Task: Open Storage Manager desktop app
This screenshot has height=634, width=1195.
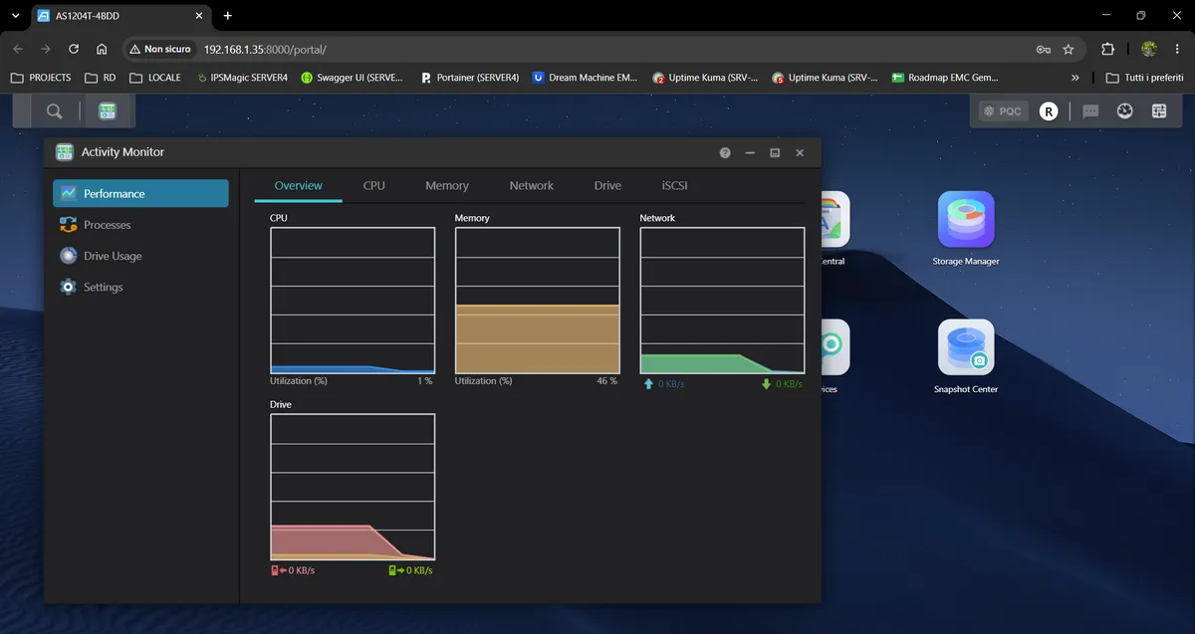Action: 966,229
